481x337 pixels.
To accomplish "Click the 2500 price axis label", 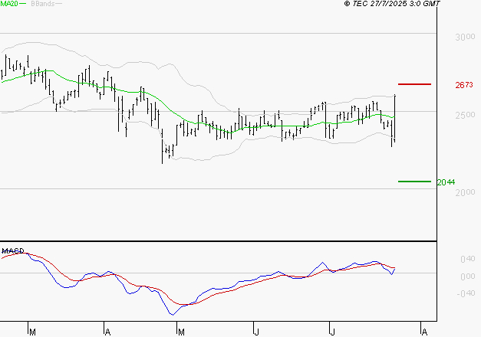I will point(465,115).
